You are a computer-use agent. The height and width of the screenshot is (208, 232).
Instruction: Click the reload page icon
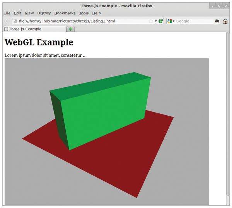[160, 21]
